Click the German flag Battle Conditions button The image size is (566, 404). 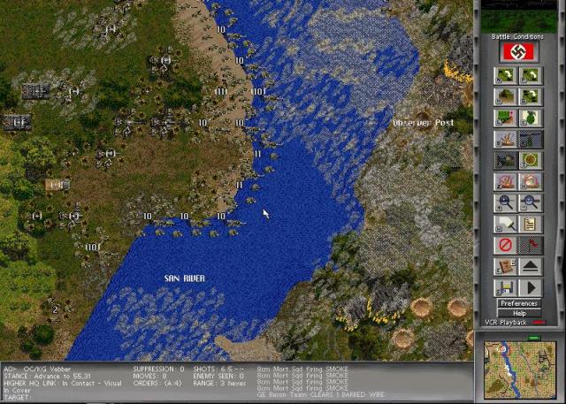click(519, 52)
